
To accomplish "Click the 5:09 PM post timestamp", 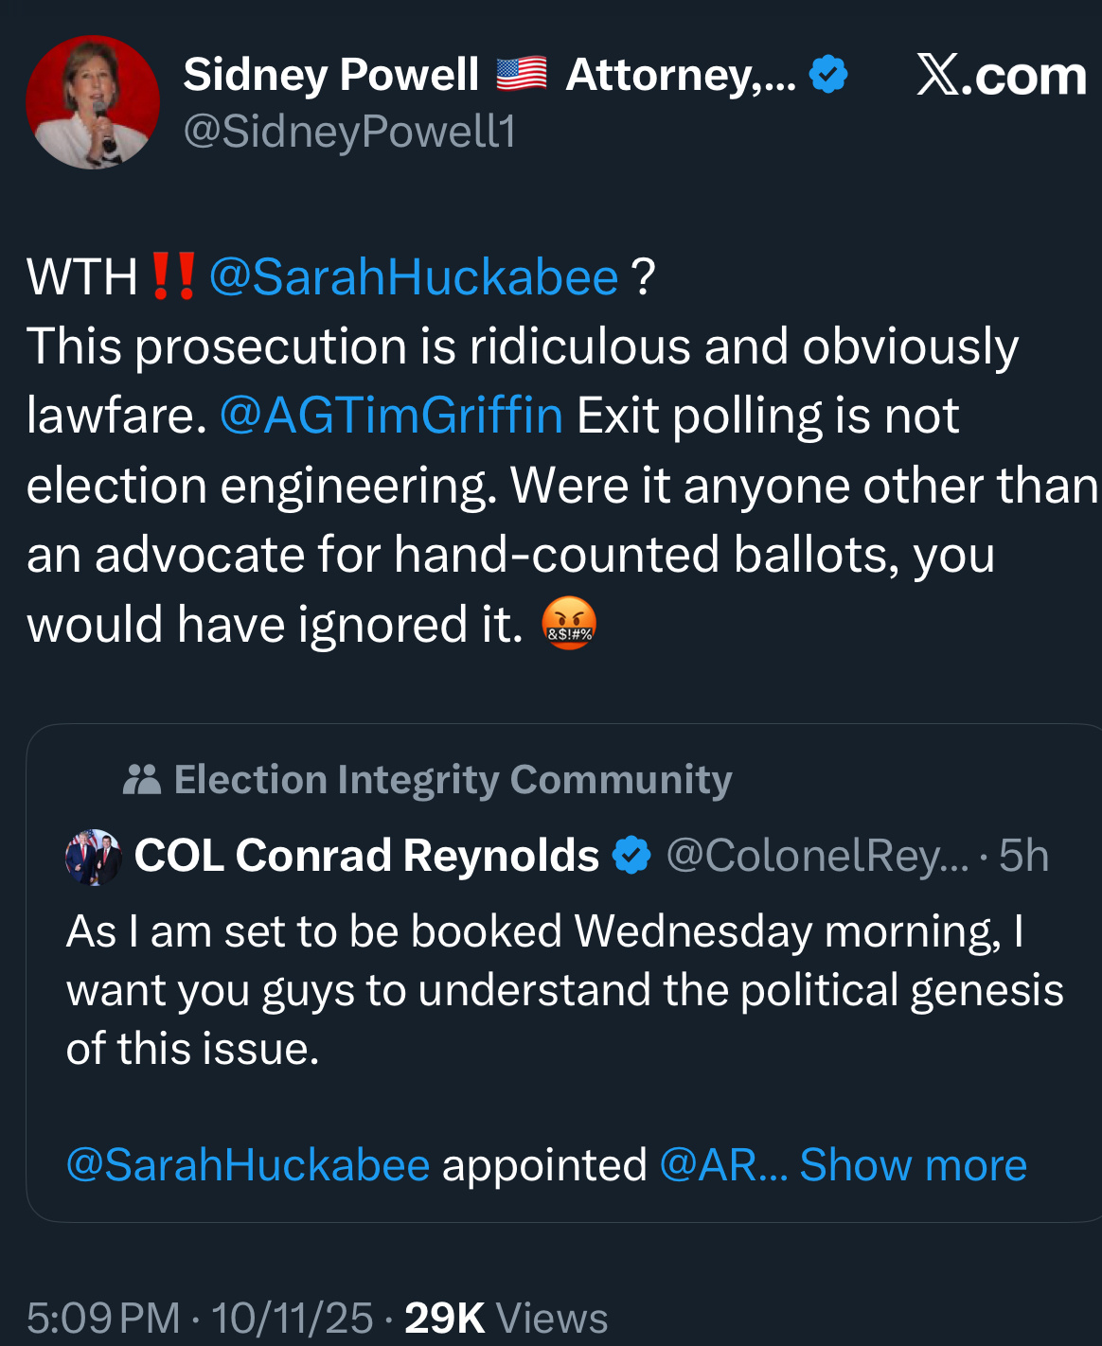I will tap(103, 1318).
